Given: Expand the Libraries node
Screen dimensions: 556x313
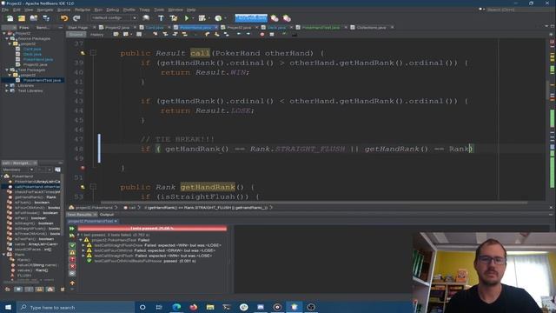Looking at the screenshot, I should tap(7, 85).
